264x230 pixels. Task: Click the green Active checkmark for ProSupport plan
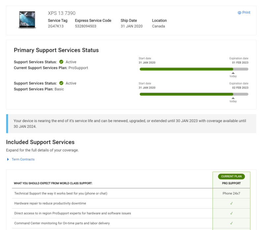[61, 62]
